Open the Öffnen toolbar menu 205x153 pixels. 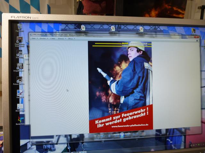point(71,38)
